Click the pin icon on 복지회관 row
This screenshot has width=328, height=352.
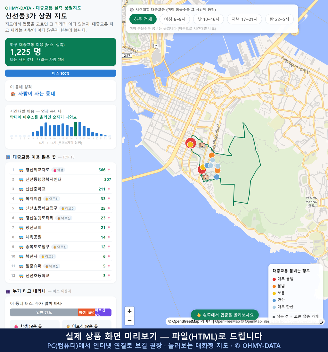click(109, 199)
